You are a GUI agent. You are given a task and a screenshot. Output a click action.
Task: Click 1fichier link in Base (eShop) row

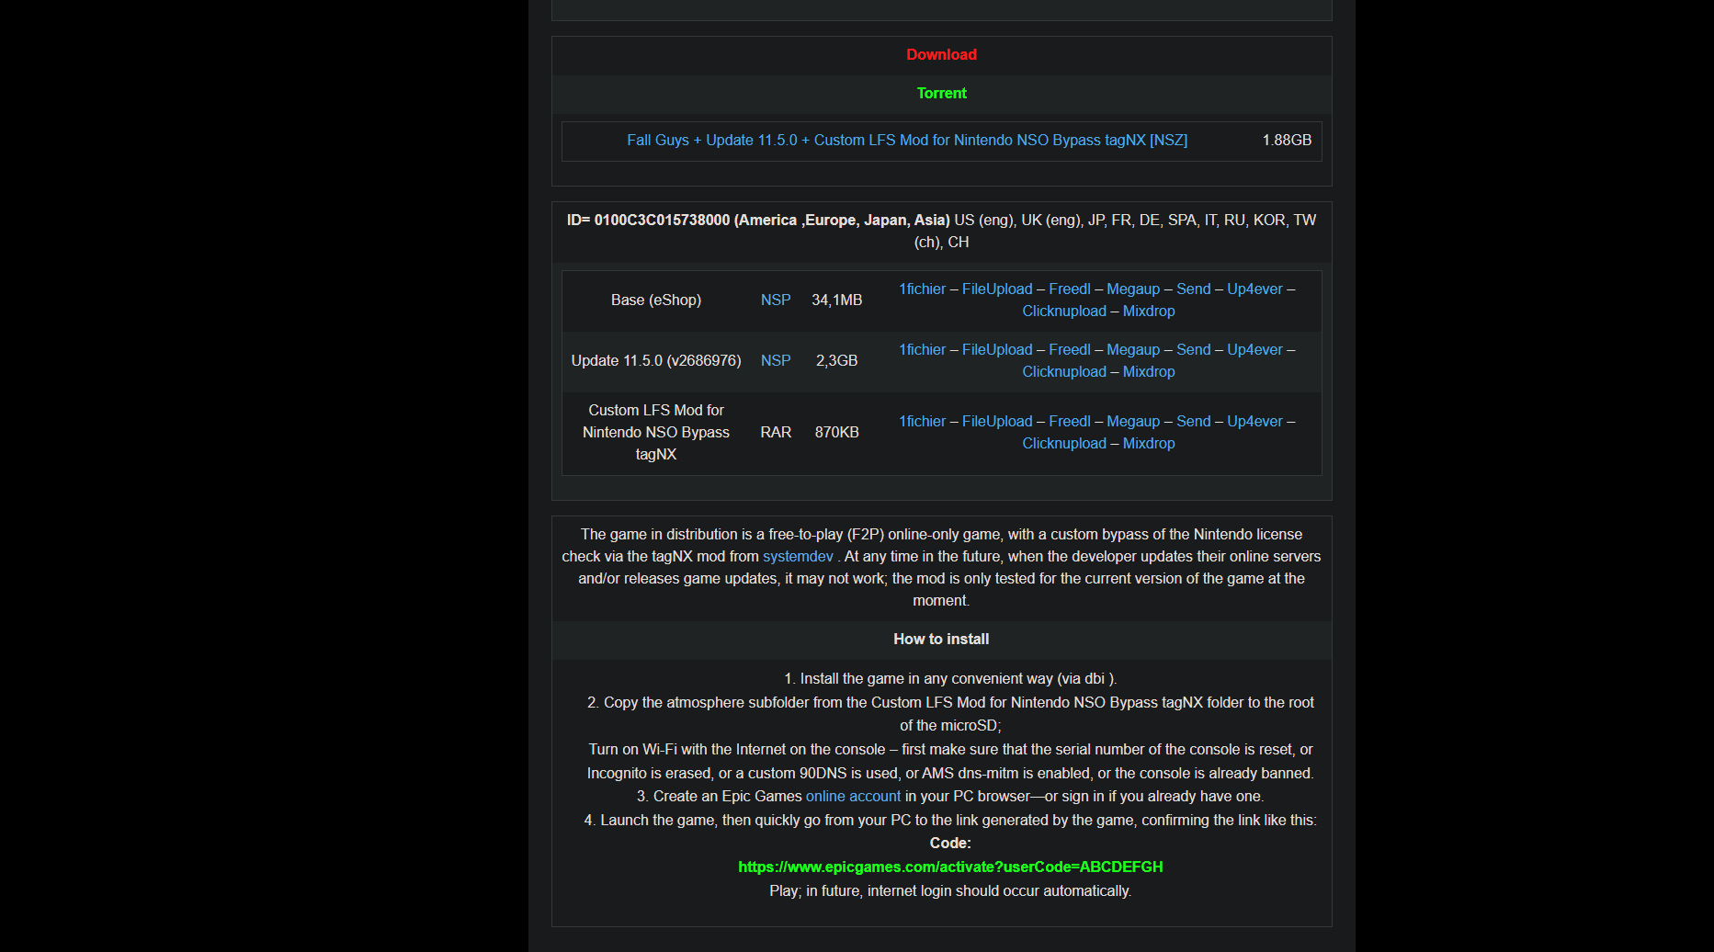[x=922, y=289]
